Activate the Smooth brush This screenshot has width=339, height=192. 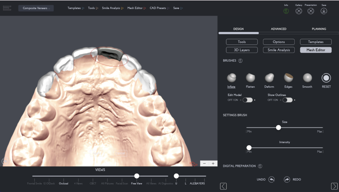(307, 78)
